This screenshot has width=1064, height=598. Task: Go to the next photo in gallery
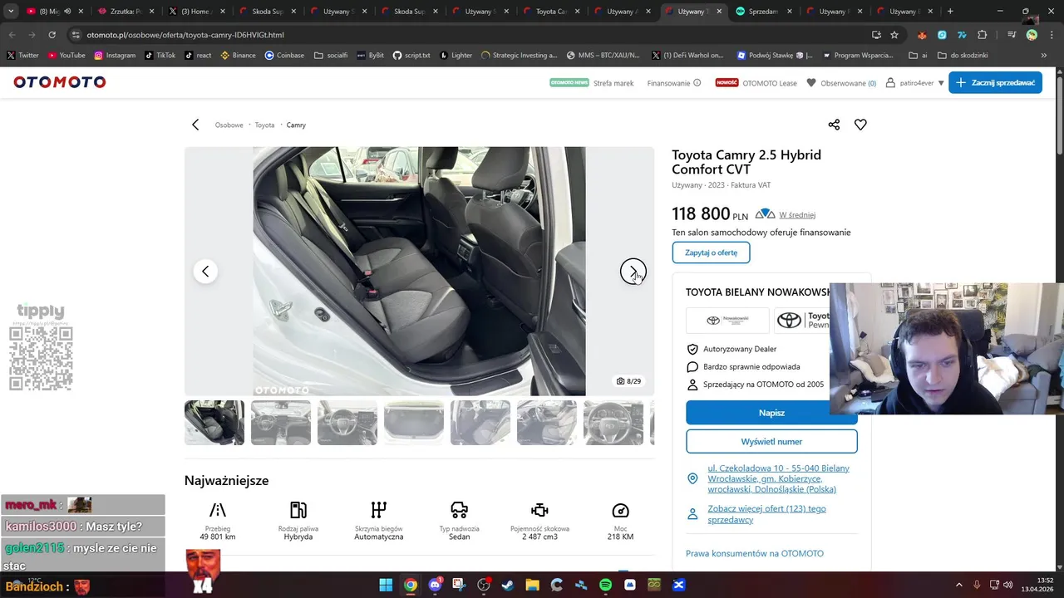tap(633, 272)
